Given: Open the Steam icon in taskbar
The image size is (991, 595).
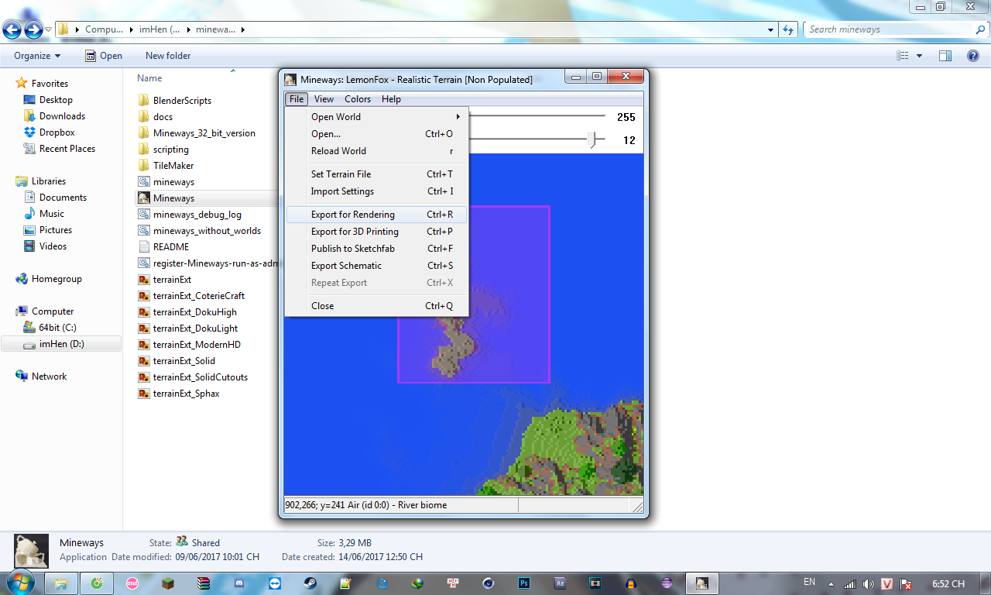Looking at the screenshot, I should [309, 583].
